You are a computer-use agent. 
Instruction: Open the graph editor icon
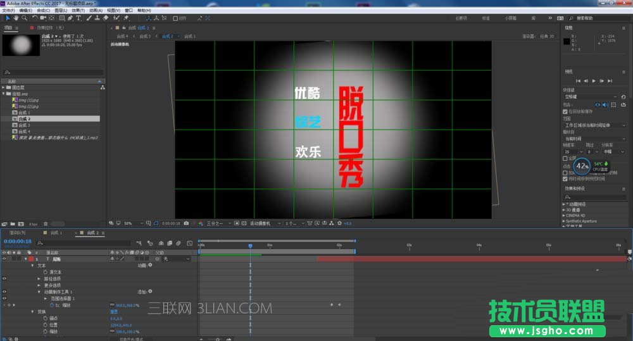tap(190, 244)
